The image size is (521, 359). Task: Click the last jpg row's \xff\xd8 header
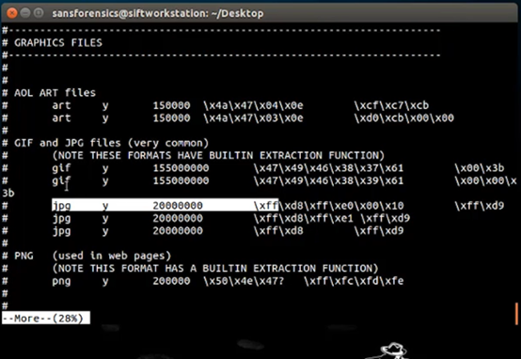coord(278,231)
